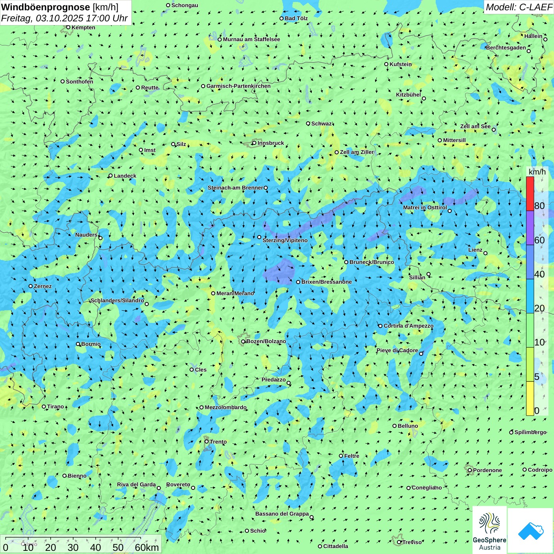Click the Meran/Merano label

pos(235,293)
